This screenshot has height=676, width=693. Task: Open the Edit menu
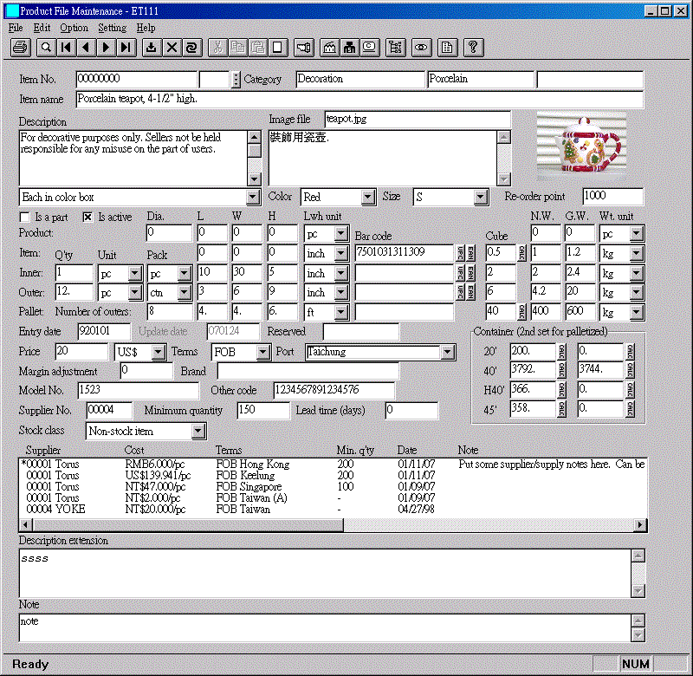point(42,28)
